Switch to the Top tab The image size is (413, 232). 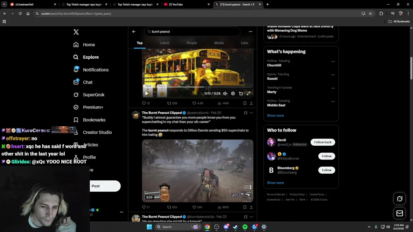[140, 43]
